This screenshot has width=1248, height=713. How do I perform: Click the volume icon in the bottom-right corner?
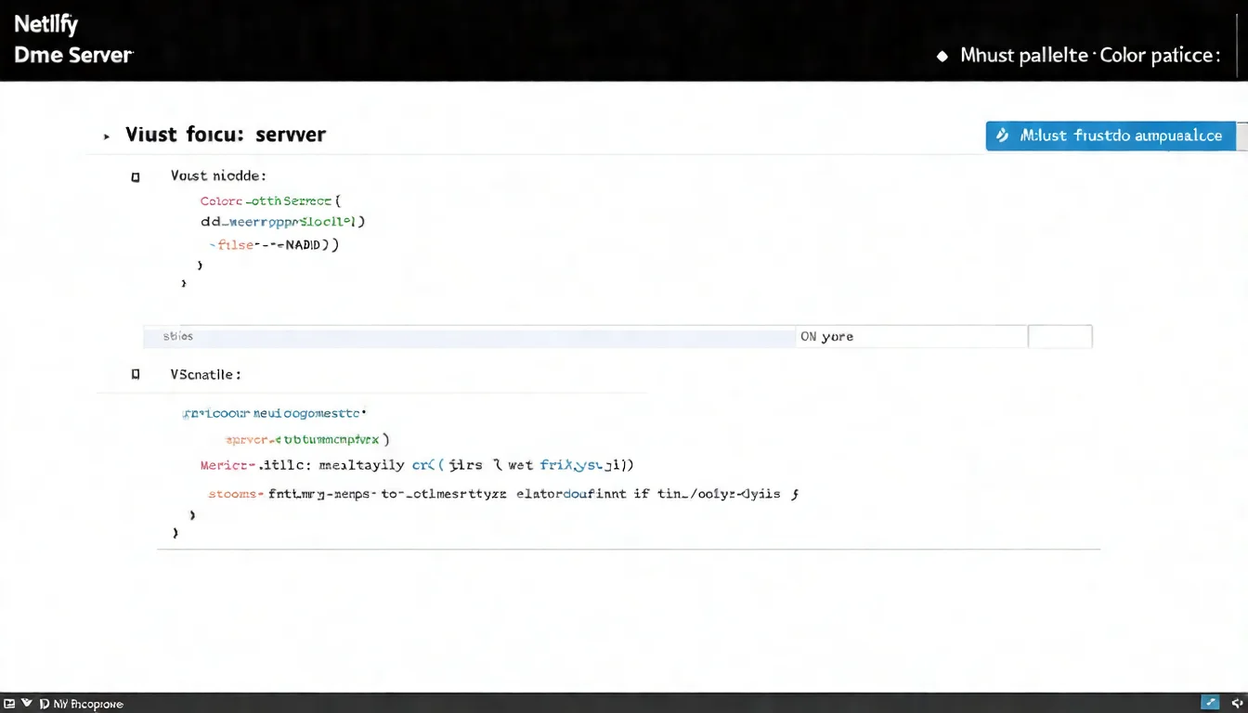click(1236, 703)
